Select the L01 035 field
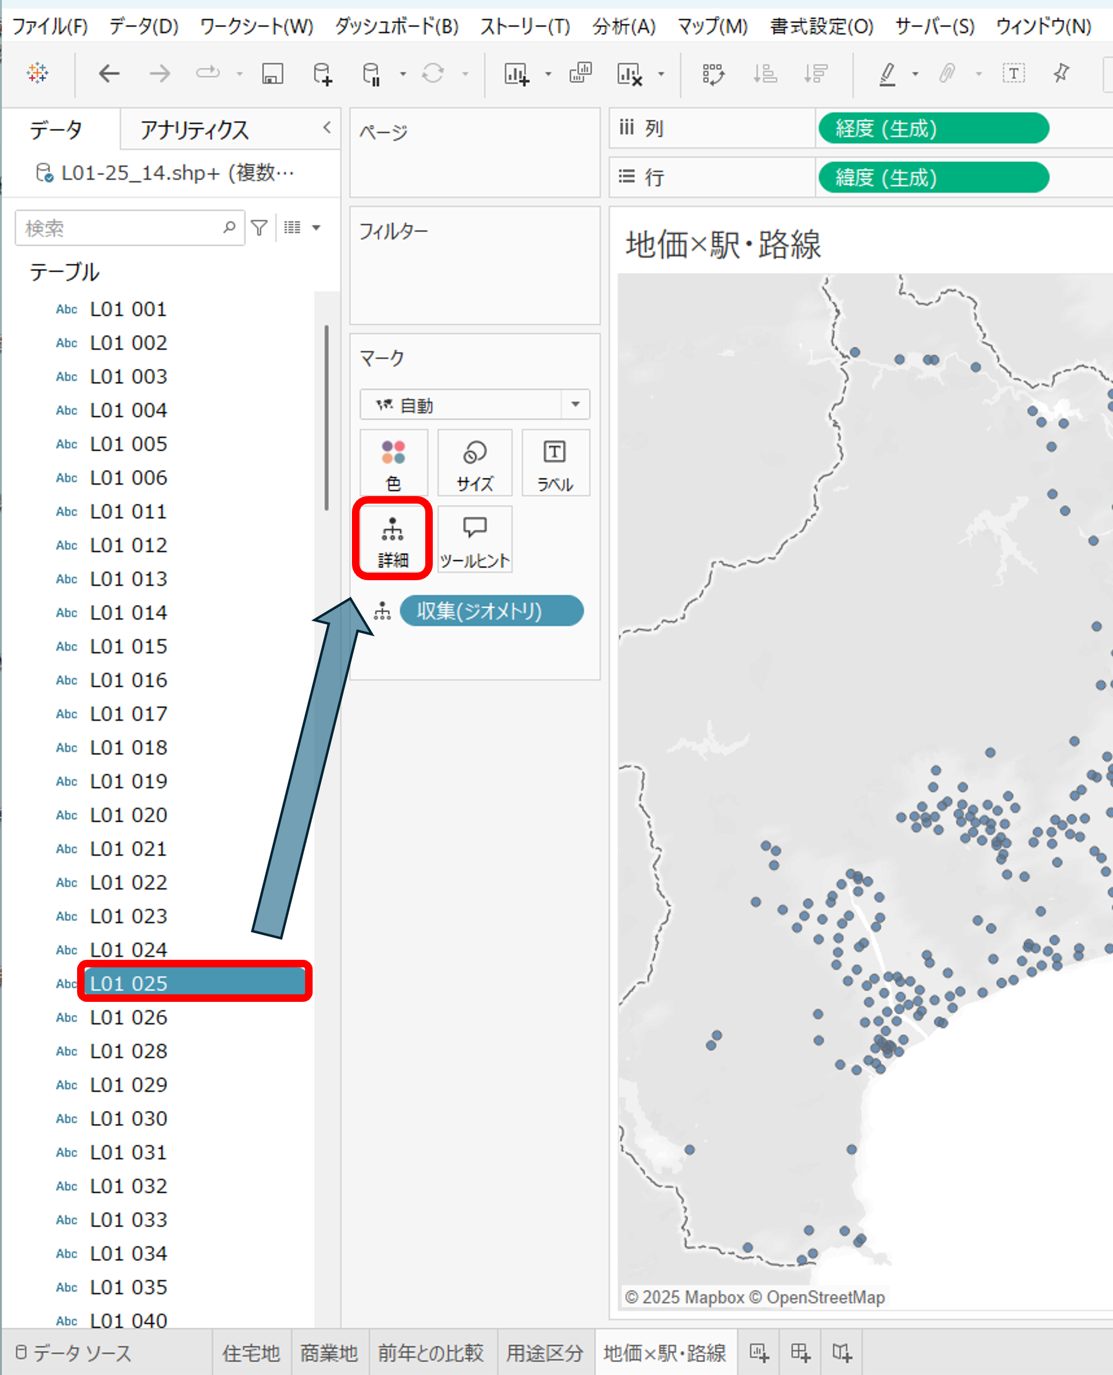The height and width of the screenshot is (1375, 1113). point(128,1287)
